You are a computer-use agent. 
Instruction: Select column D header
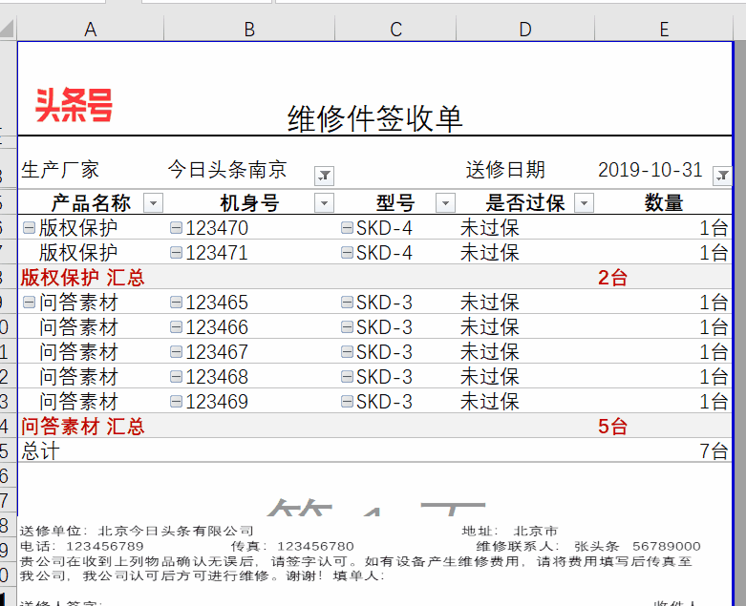point(525,30)
